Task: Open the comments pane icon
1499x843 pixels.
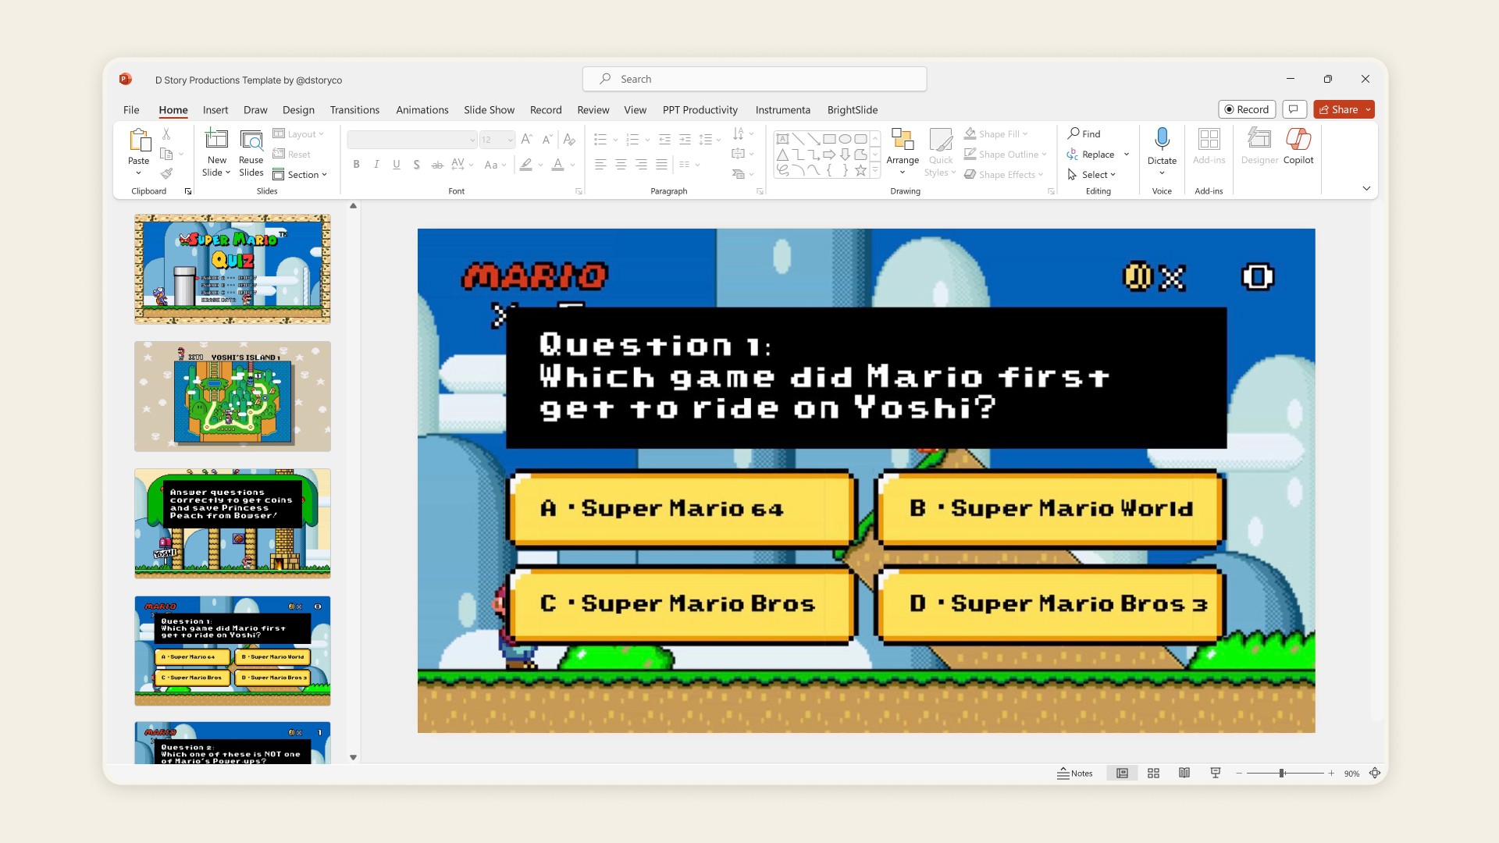Action: tap(1294, 109)
